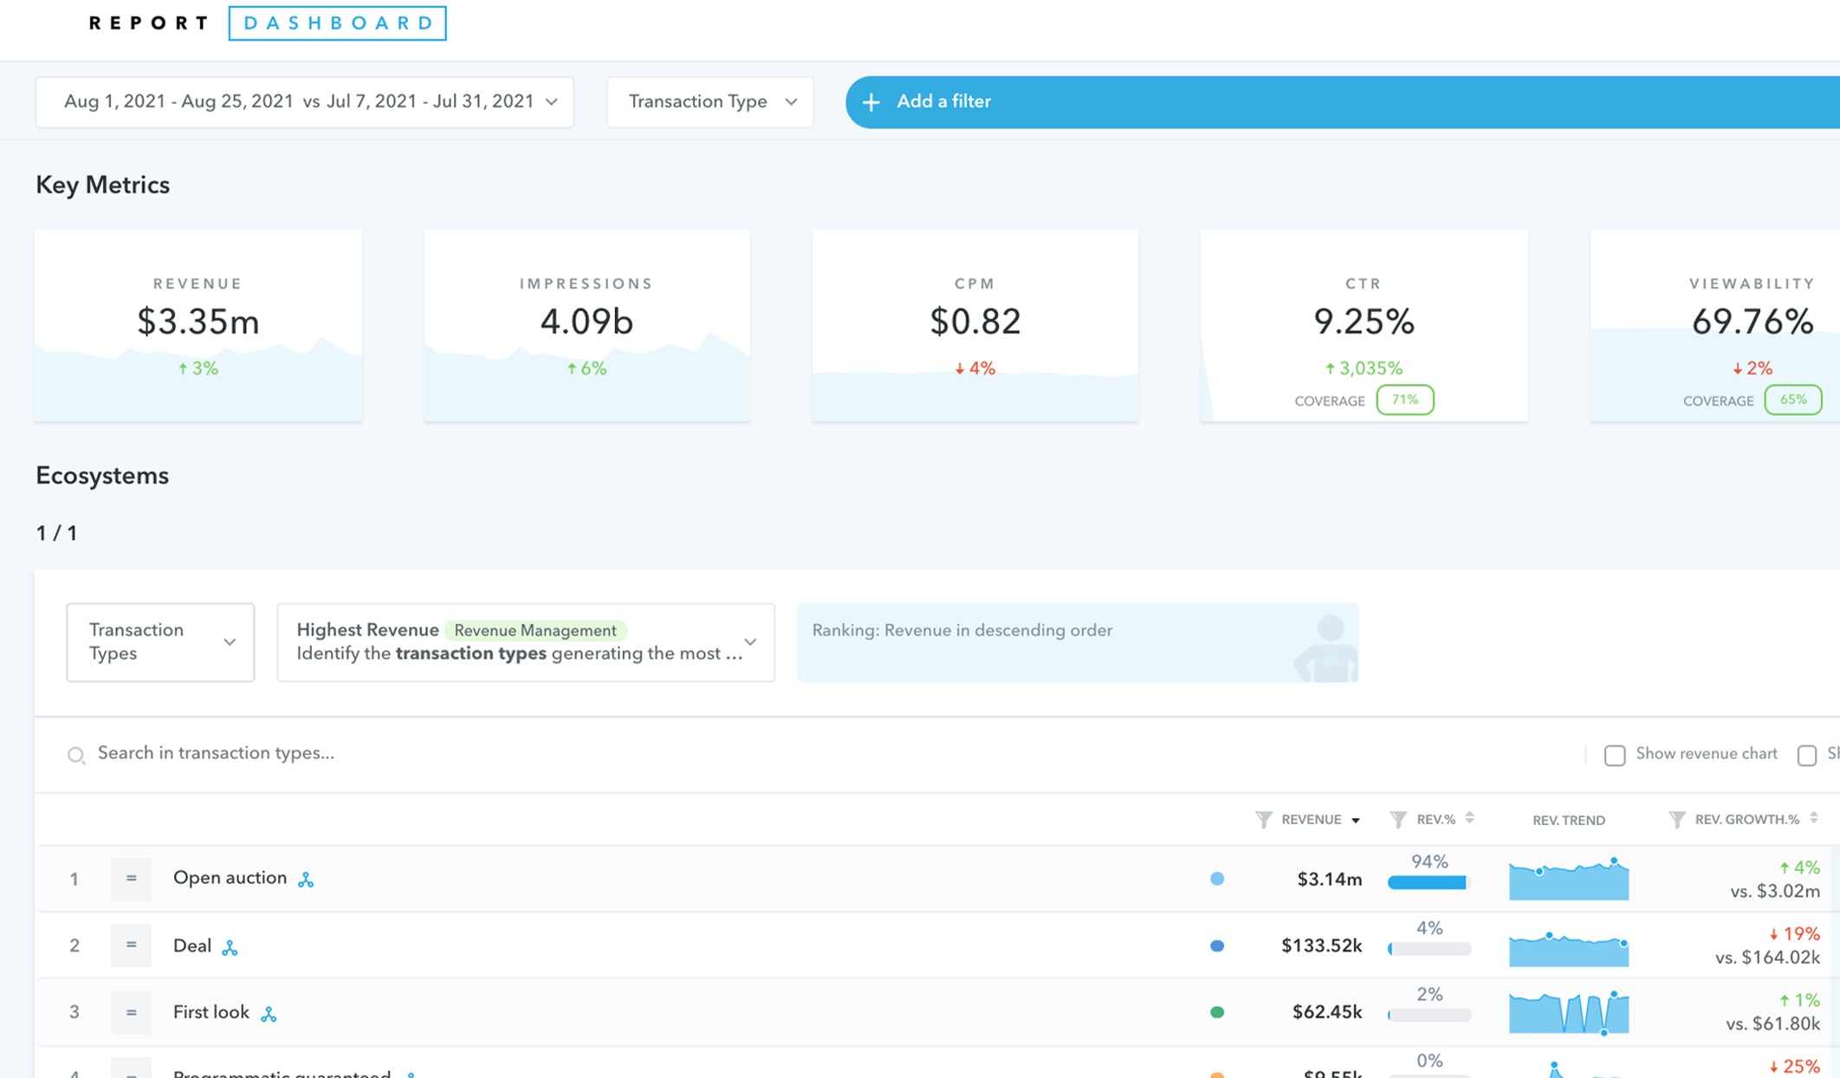Click the vs. $61.80k growth comparison

click(1772, 1024)
